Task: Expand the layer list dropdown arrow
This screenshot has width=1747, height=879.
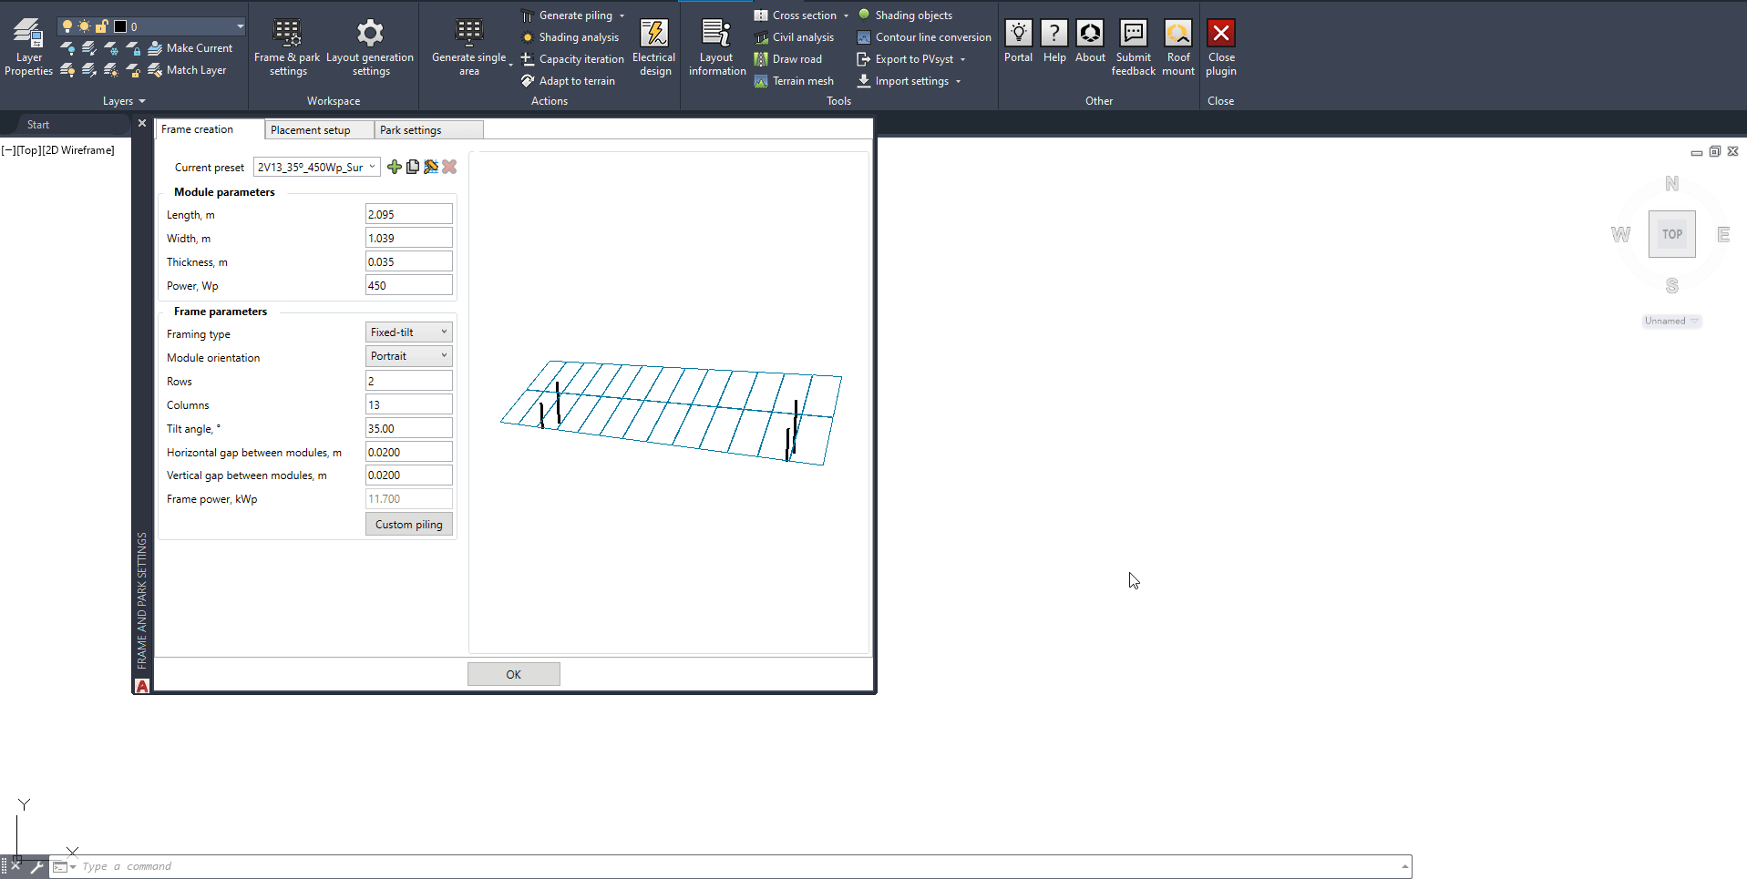Action: 240,26
